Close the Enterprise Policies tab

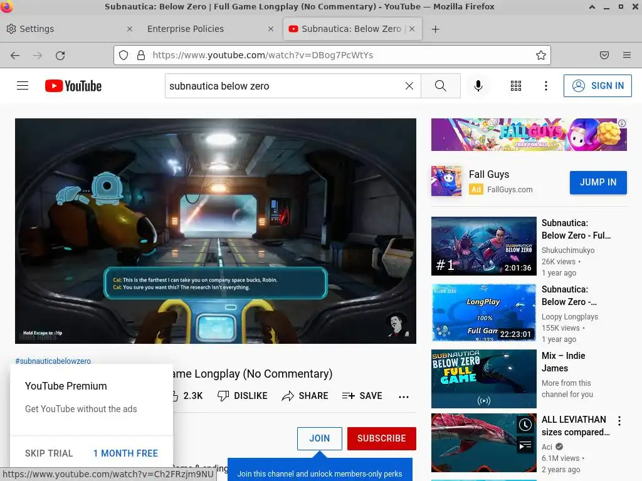(x=271, y=29)
